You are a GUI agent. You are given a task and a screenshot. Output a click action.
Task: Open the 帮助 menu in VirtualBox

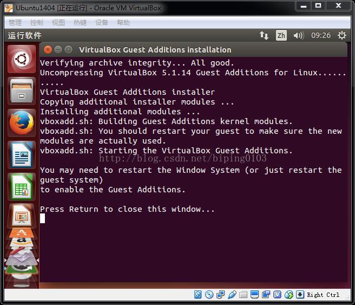[123, 22]
